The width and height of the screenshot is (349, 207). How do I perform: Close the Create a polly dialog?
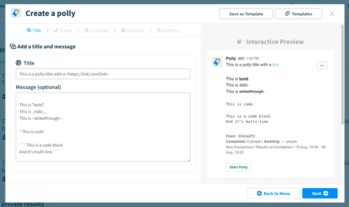[x=332, y=14]
